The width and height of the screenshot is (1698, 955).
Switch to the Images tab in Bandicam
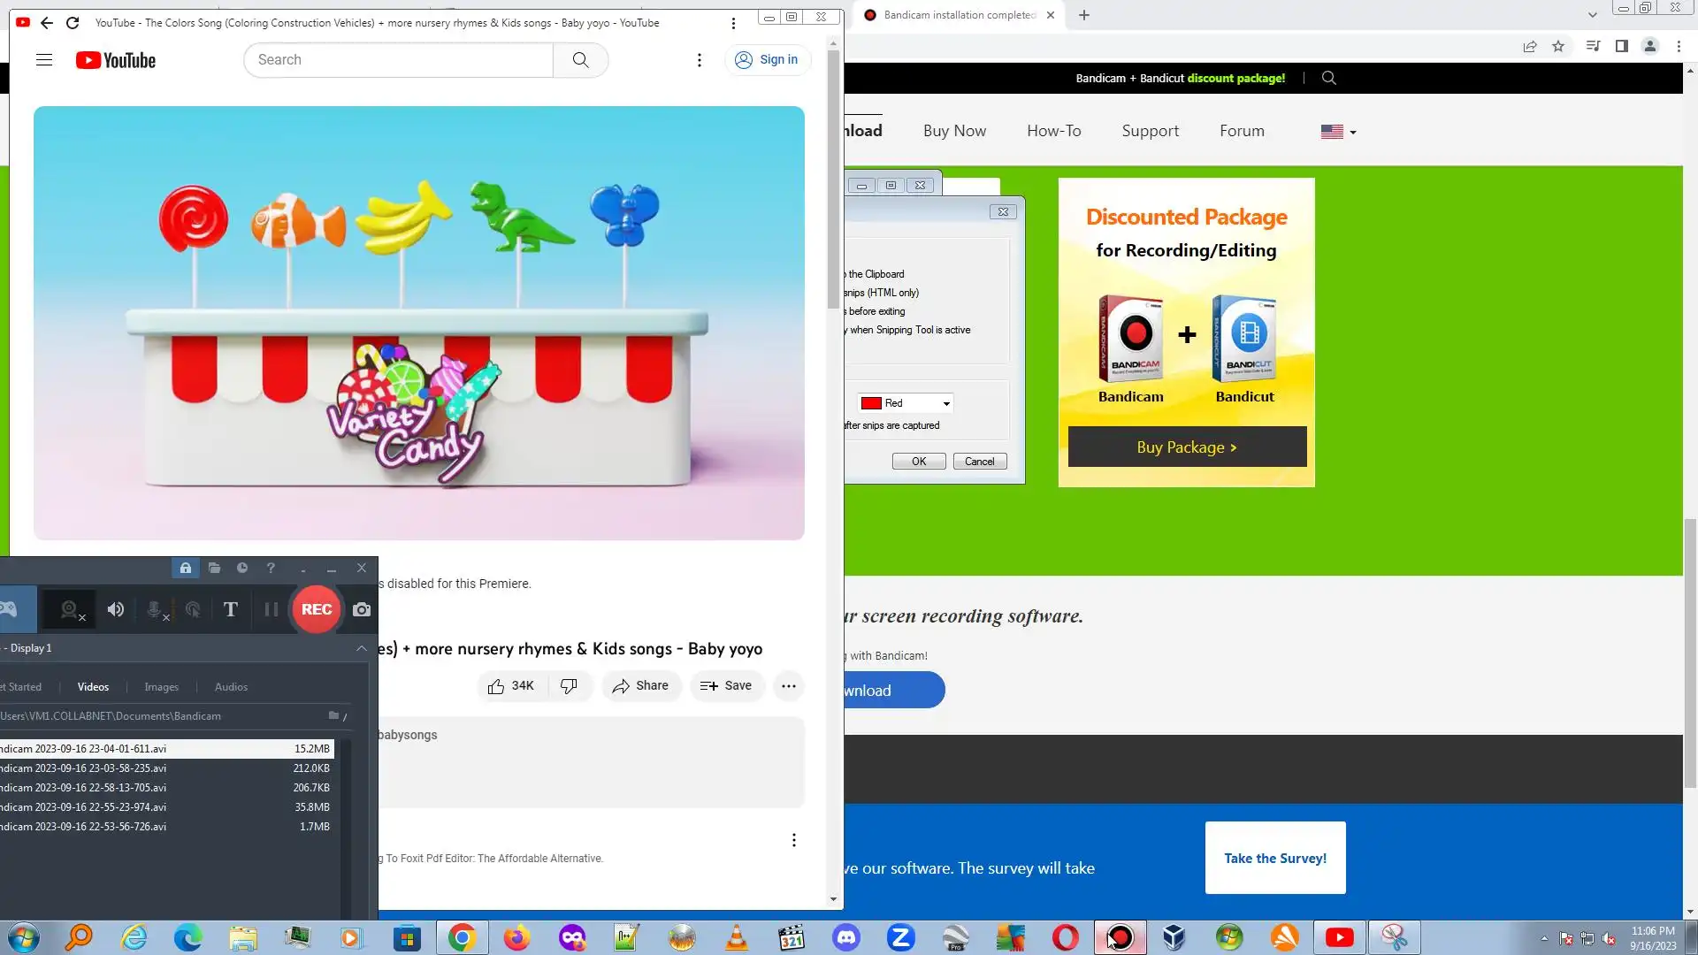point(161,687)
